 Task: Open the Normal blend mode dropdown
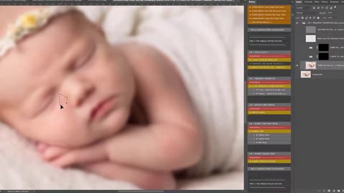click(x=306, y=13)
